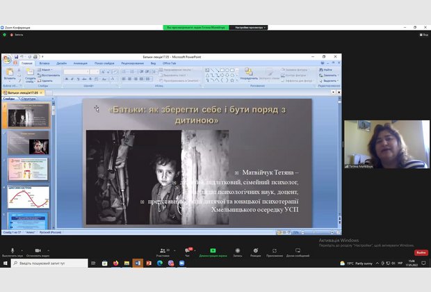Open the Whiteboards icon in Zoom toolbar

298,250
